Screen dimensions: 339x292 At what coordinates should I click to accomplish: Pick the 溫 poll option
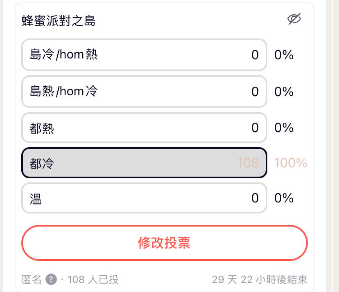pyautogui.click(x=144, y=198)
